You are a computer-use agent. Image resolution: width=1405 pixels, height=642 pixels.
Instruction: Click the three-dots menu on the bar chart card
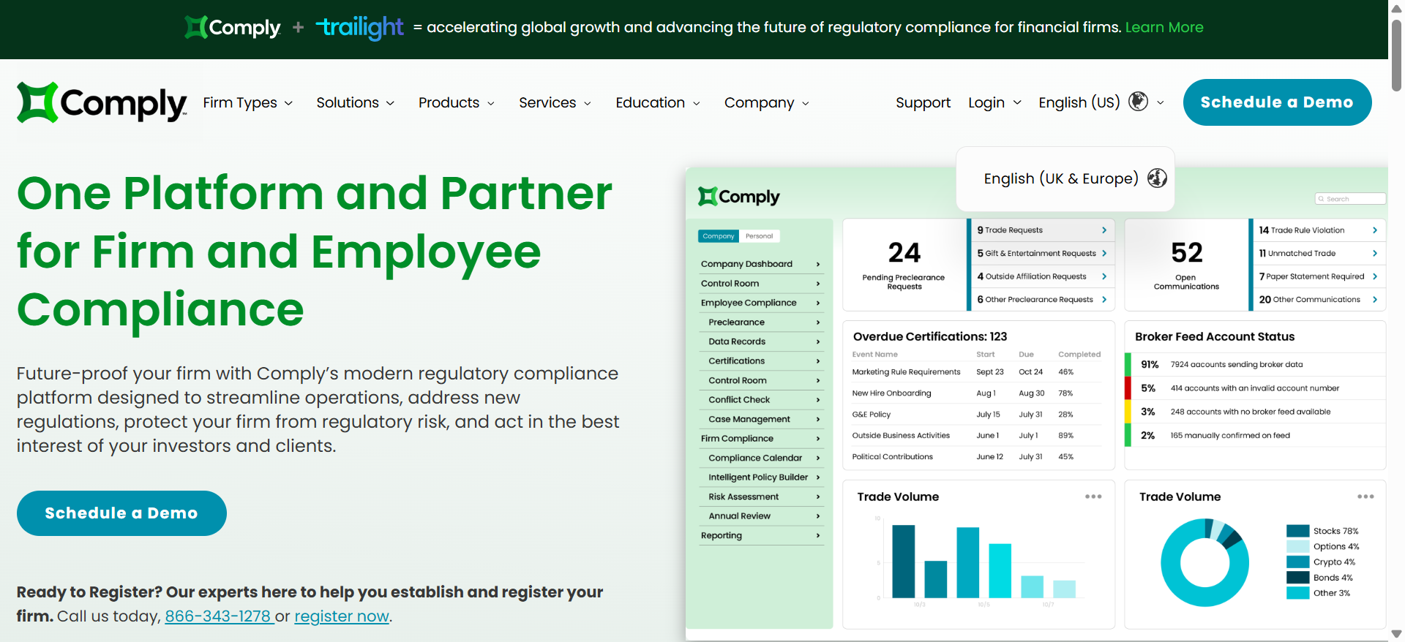[x=1093, y=496]
